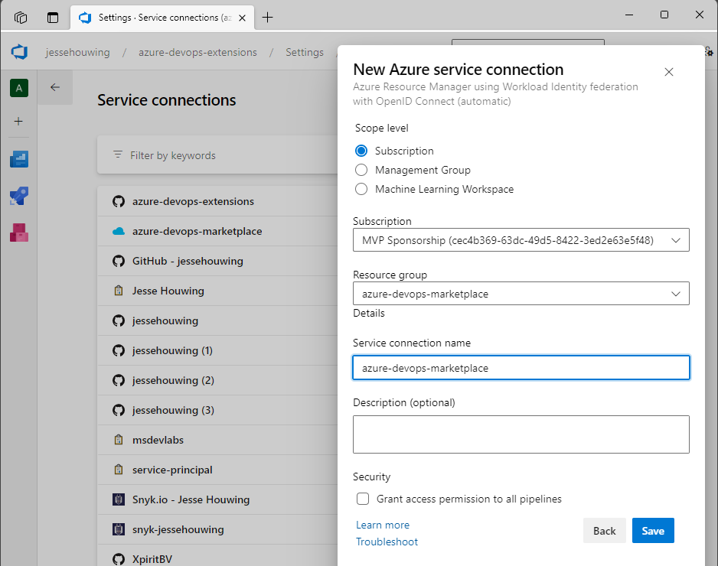Click the cloud icon beside azure-devops-marketplace
This screenshot has width=718, height=566.
point(119,231)
